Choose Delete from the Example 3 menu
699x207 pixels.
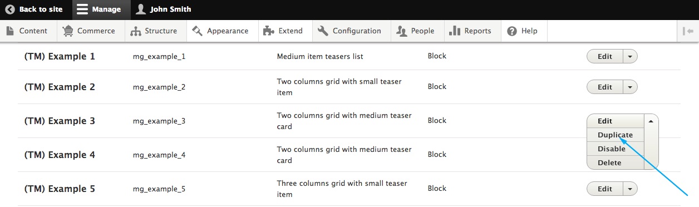609,162
